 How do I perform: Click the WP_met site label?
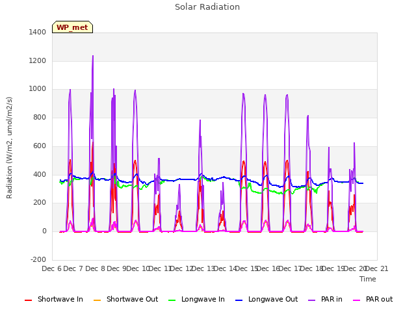(x=72, y=27)
